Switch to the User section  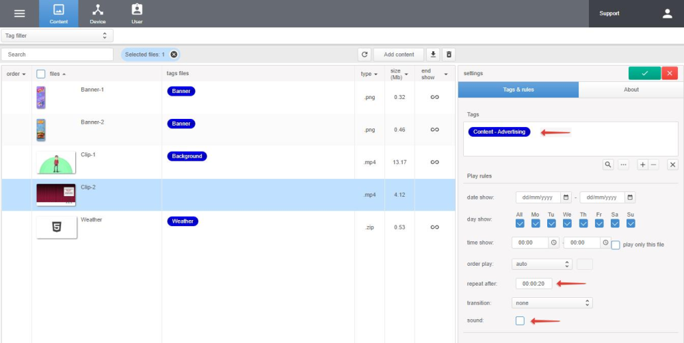pos(137,14)
